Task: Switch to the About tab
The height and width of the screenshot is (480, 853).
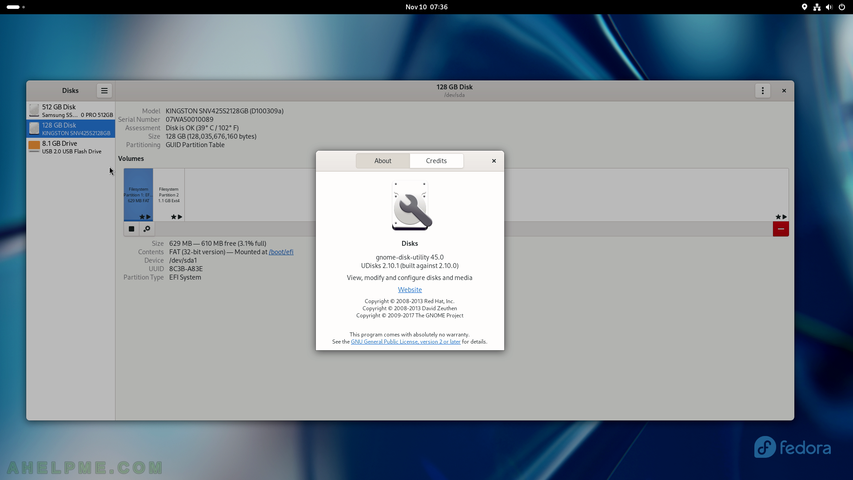Action: coord(383,161)
